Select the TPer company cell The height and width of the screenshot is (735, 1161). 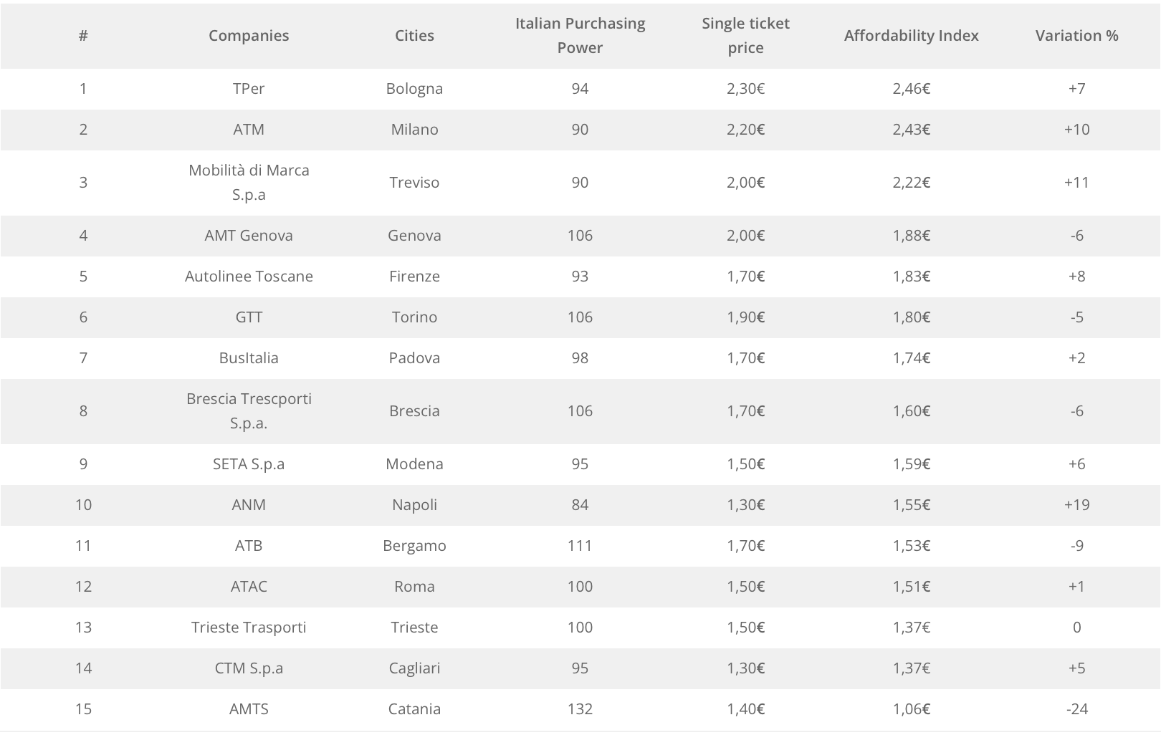249,89
